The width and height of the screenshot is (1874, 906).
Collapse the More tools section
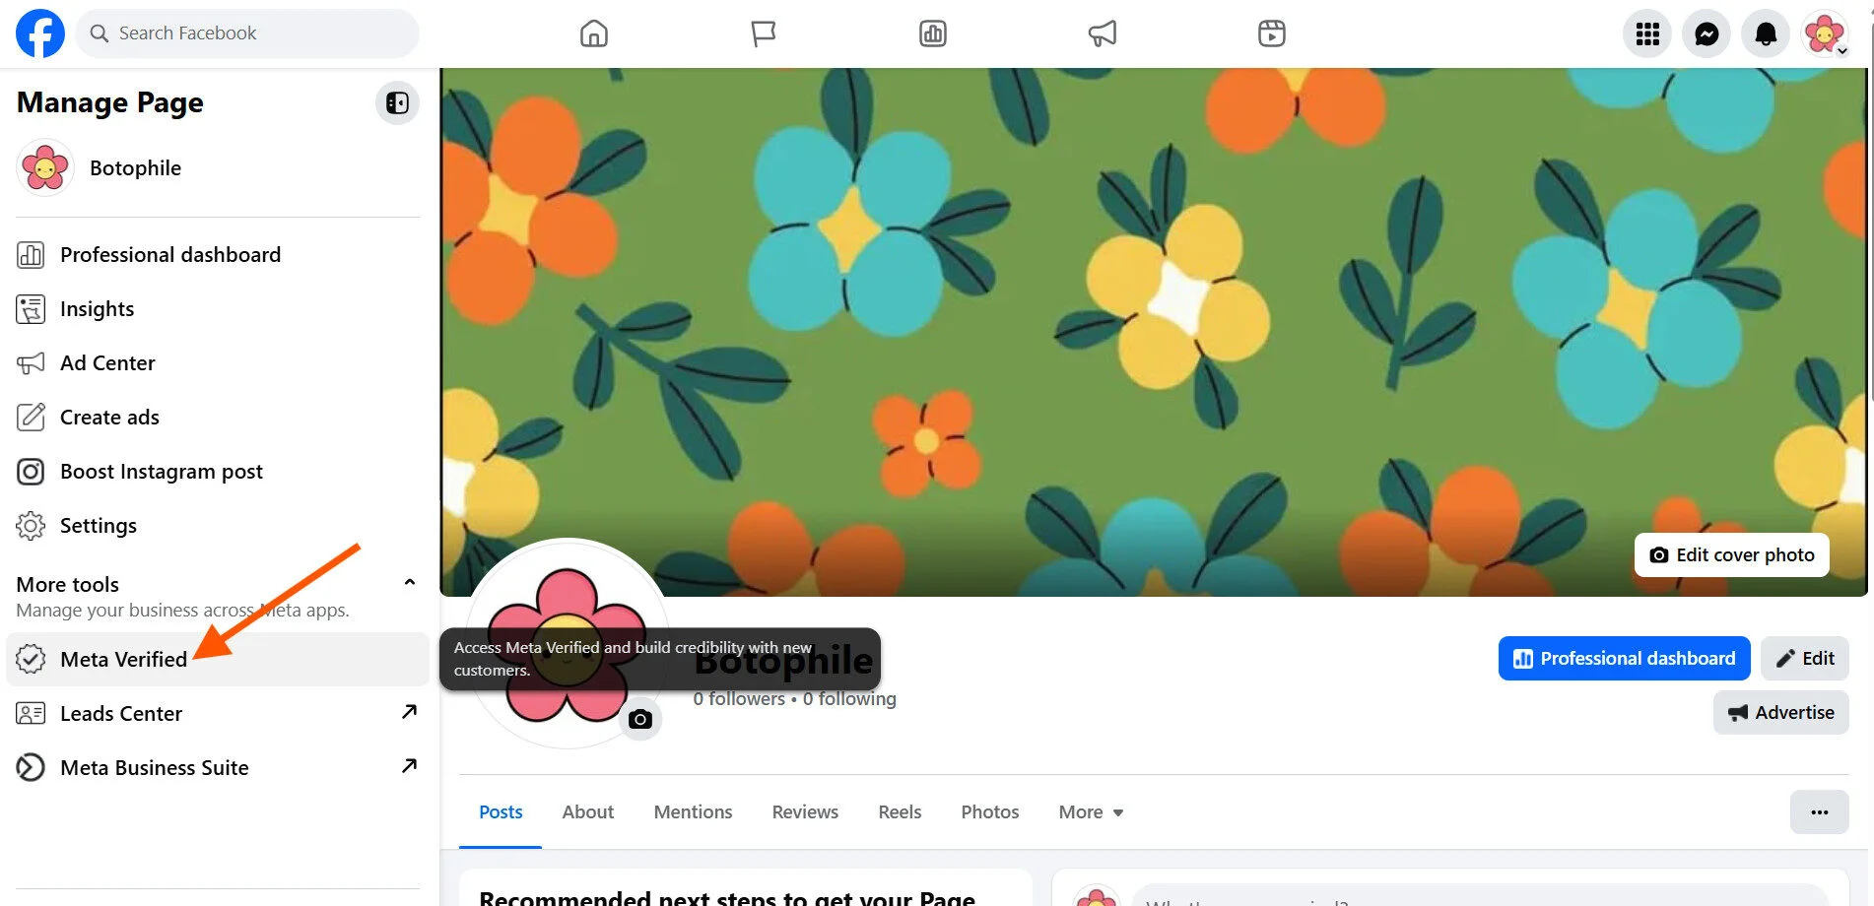click(409, 583)
